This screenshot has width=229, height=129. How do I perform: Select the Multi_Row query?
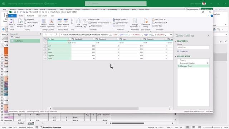click(x=25, y=41)
